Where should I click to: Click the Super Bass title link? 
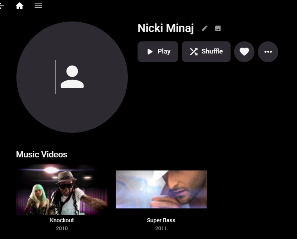point(161,220)
